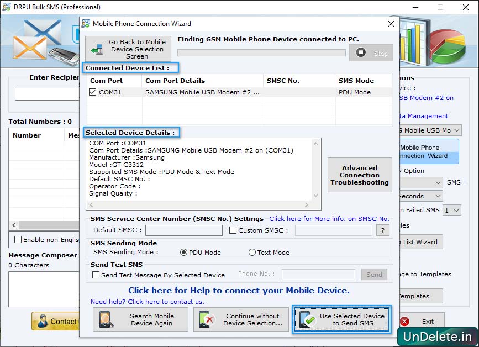
Task: Click Search Mobile Device Again button
Action: point(140,319)
